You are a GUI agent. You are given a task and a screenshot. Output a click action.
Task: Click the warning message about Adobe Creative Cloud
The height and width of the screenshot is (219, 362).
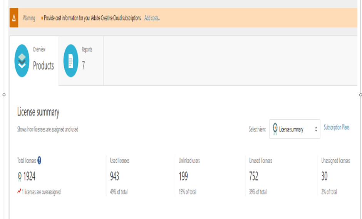coord(92,18)
